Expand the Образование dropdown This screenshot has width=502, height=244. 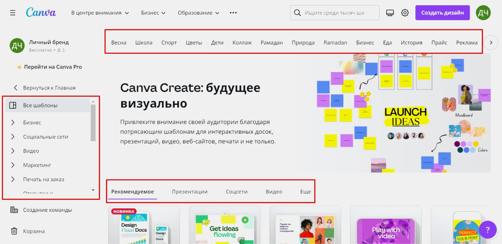[x=198, y=13]
